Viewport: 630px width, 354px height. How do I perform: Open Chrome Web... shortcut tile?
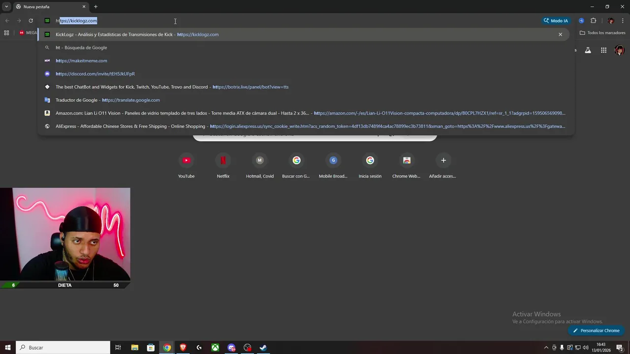pos(407,166)
